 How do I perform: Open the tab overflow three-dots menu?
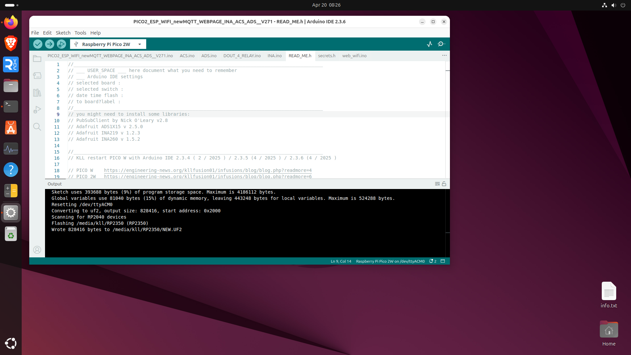444,56
